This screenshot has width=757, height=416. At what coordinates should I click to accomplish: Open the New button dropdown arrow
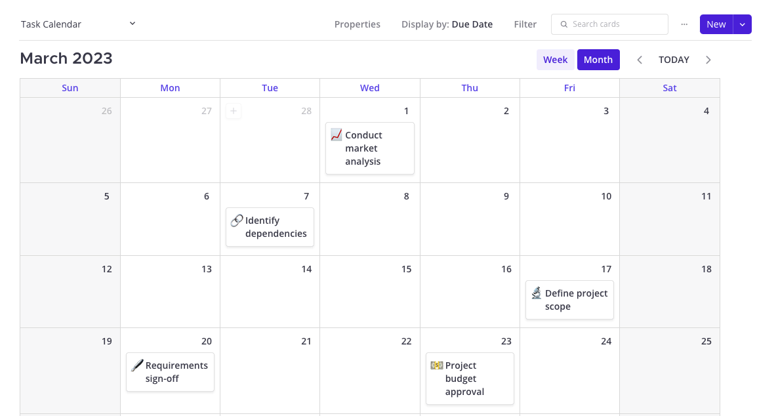coord(742,24)
